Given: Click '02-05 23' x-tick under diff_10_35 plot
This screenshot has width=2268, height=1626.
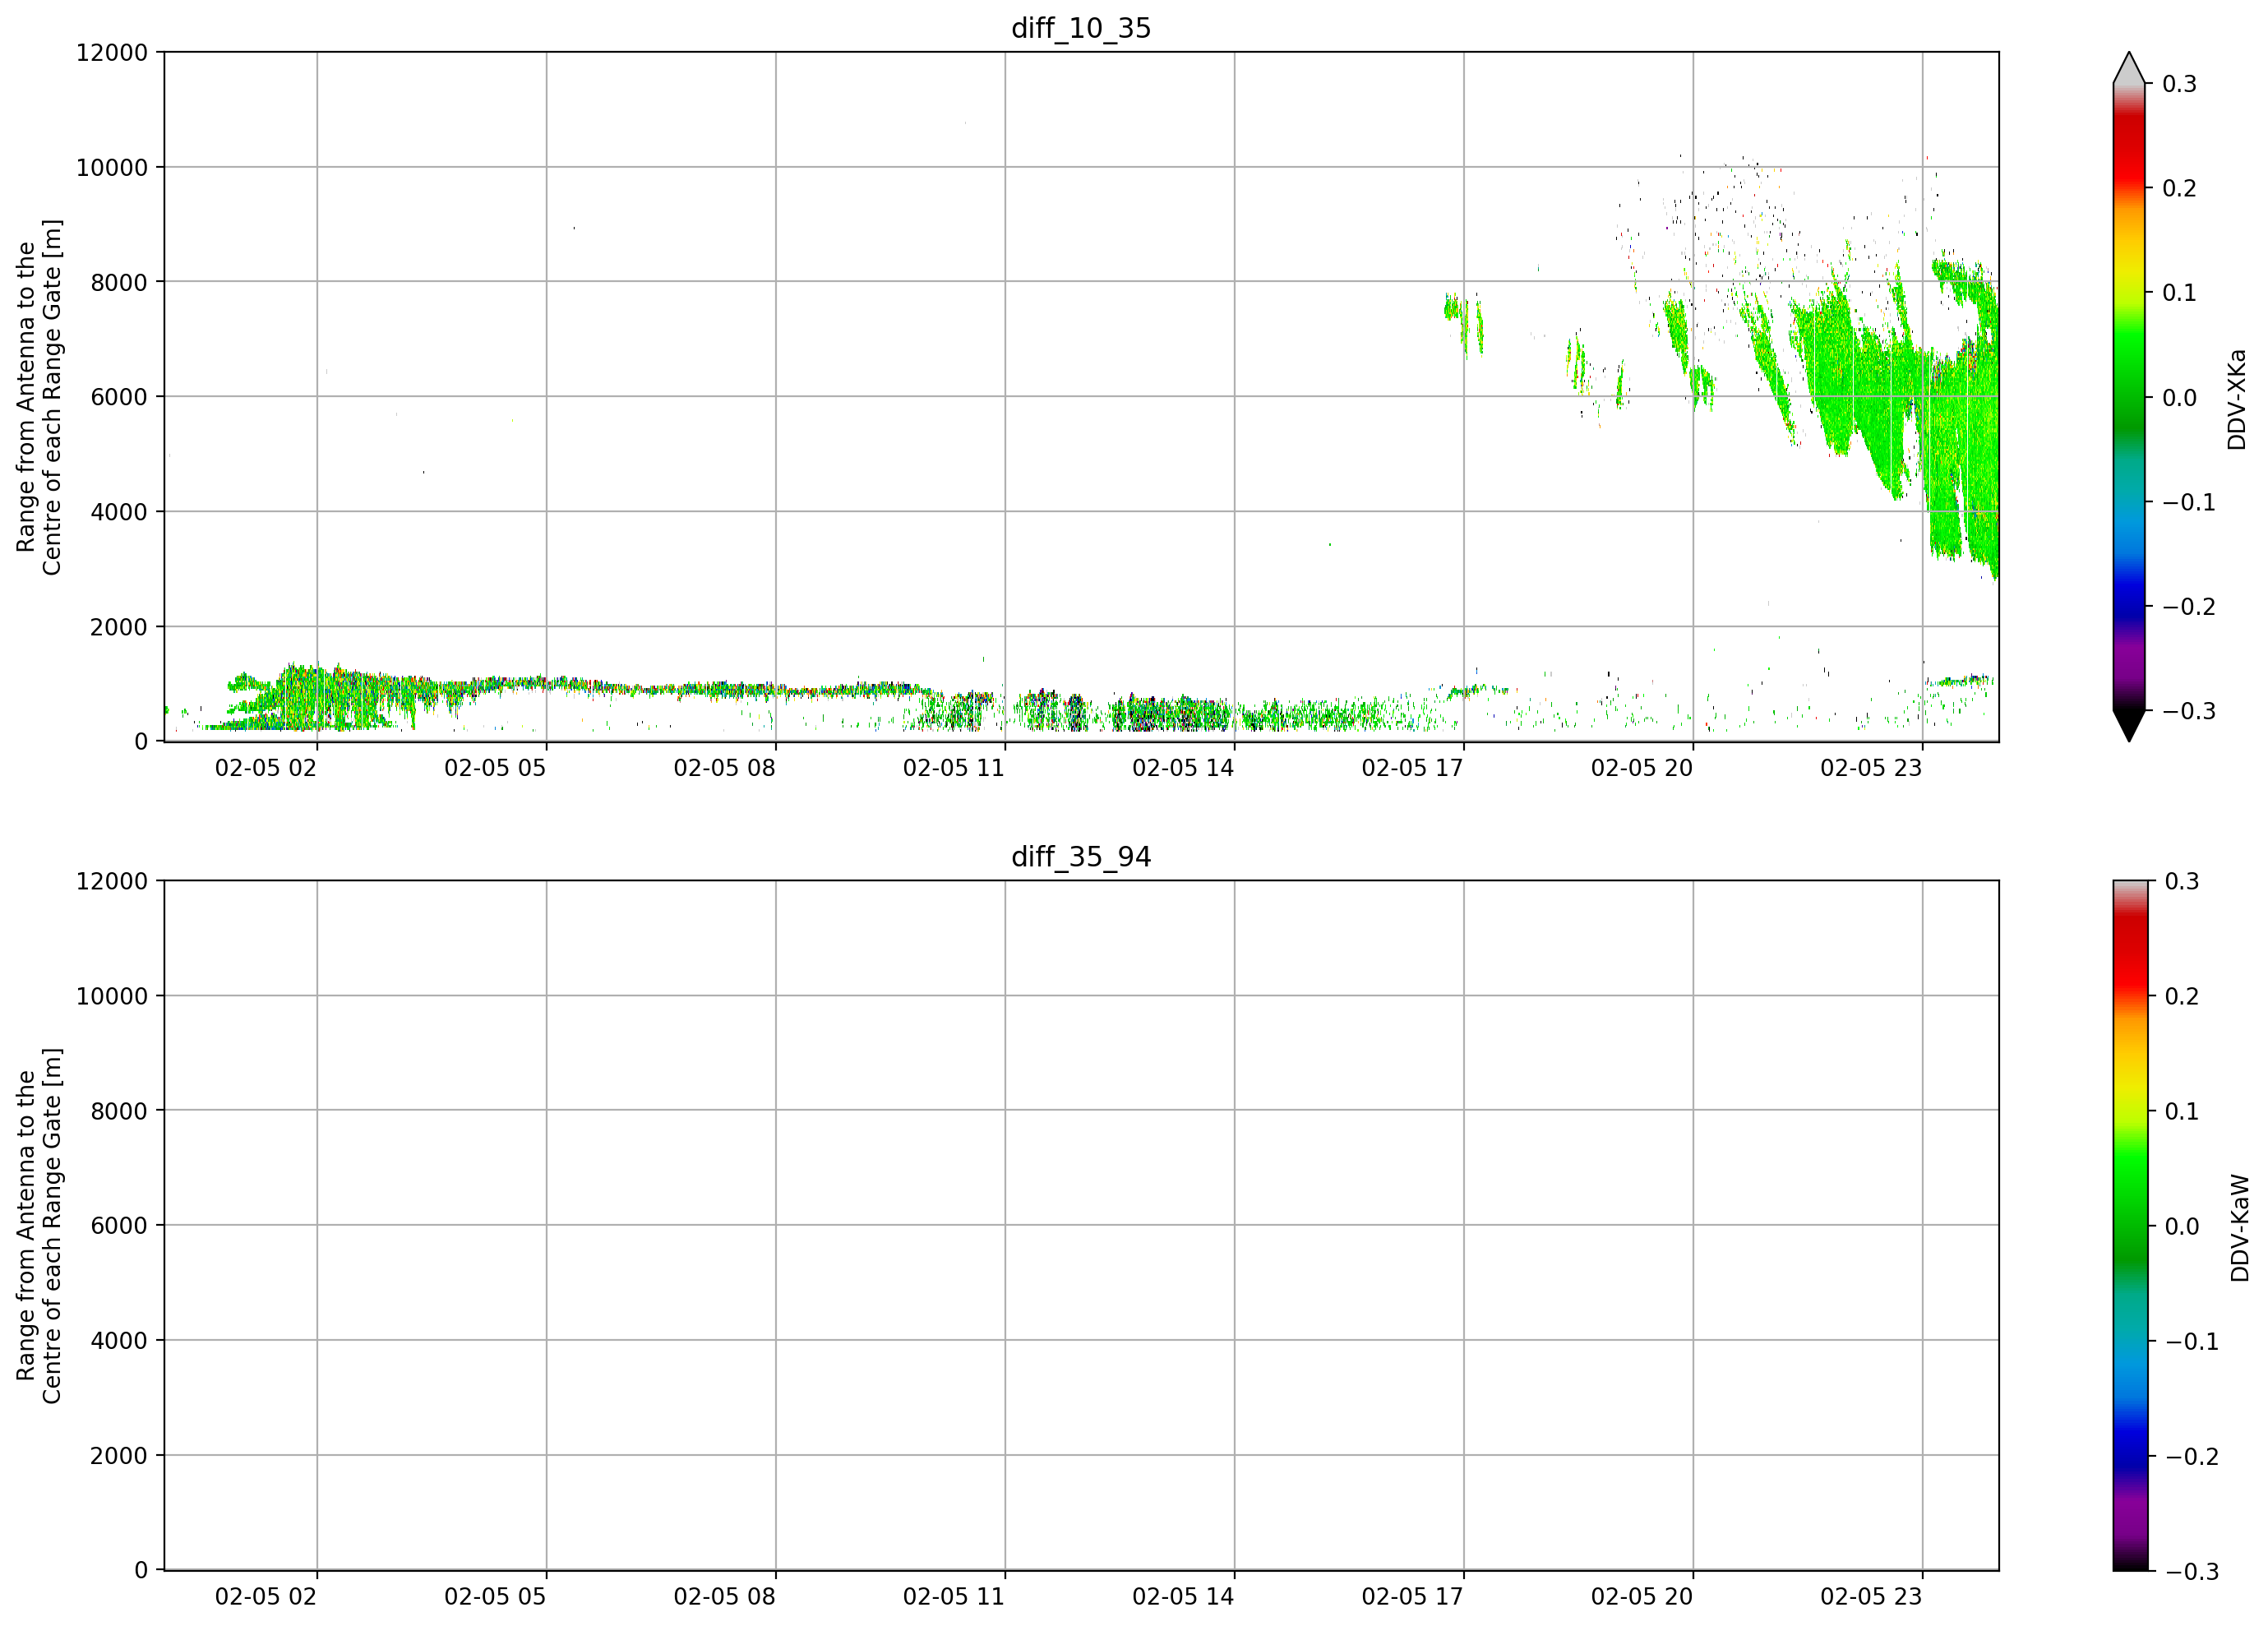Looking at the screenshot, I should pyautogui.click(x=1871, y=768).
